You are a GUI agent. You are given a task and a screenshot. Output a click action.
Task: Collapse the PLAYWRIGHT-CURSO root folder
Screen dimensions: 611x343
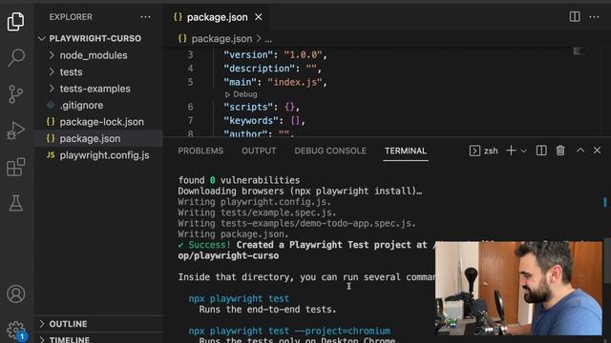pos(95,38)
